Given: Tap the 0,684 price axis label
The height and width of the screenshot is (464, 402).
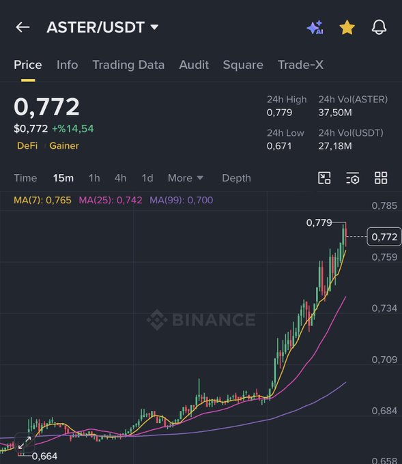Looking at the screenshot, I should pyautogui.click(x=384, y=411).
